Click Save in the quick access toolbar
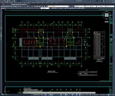115x96 pixels. pyautogui.click(x=8, y=1)
